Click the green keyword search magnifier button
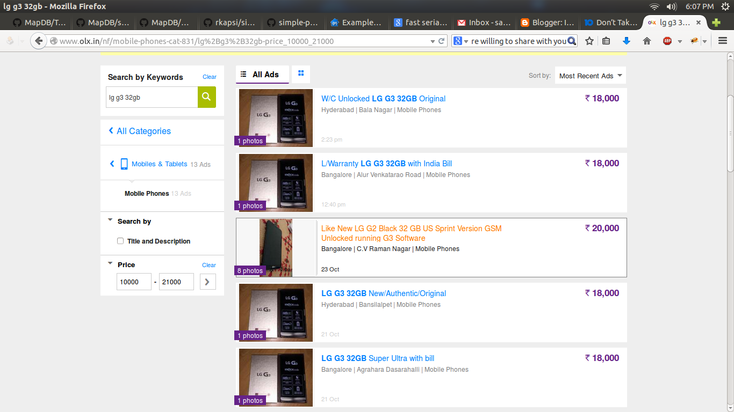Screen dimensions: 734x412 (x=207, y=97)
